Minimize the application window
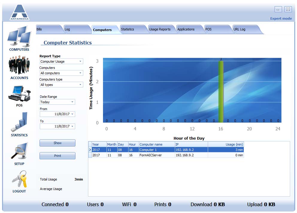The height and width of the screenshot is (213, 297). click(x=278, y=9)
